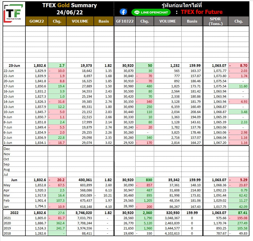
Task: Click 14-Jun SPDR change 4.93
Action: (x=244, y=101)
